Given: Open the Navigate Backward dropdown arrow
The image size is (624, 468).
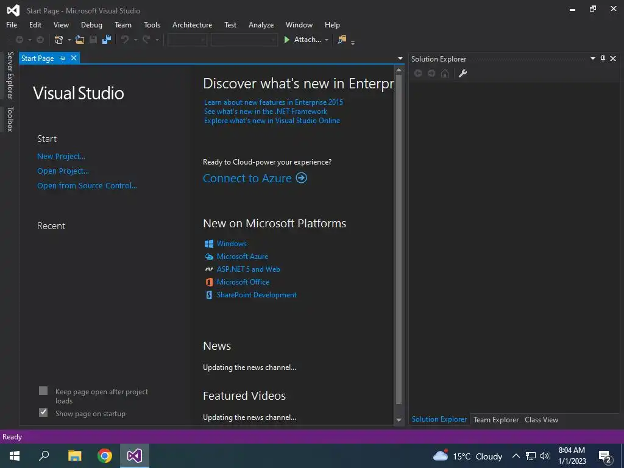Looking at the screenshot, I should [x=29, y=40].
